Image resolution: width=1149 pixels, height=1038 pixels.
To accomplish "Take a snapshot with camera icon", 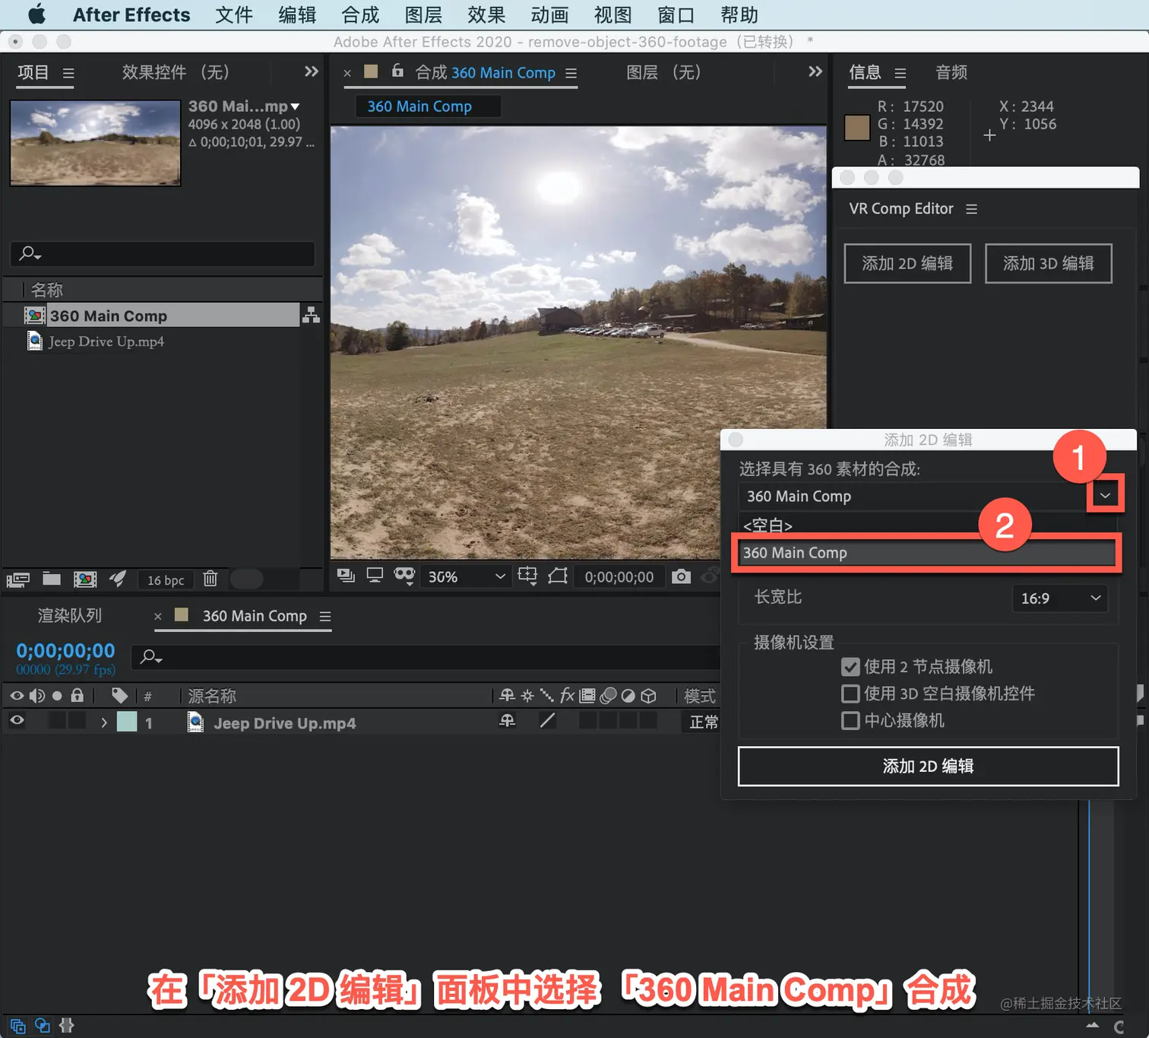I will tap(682, 576).
